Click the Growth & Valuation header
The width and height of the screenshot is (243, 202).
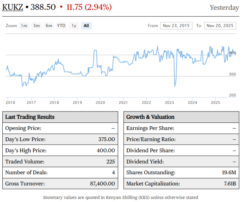(150, 117)
